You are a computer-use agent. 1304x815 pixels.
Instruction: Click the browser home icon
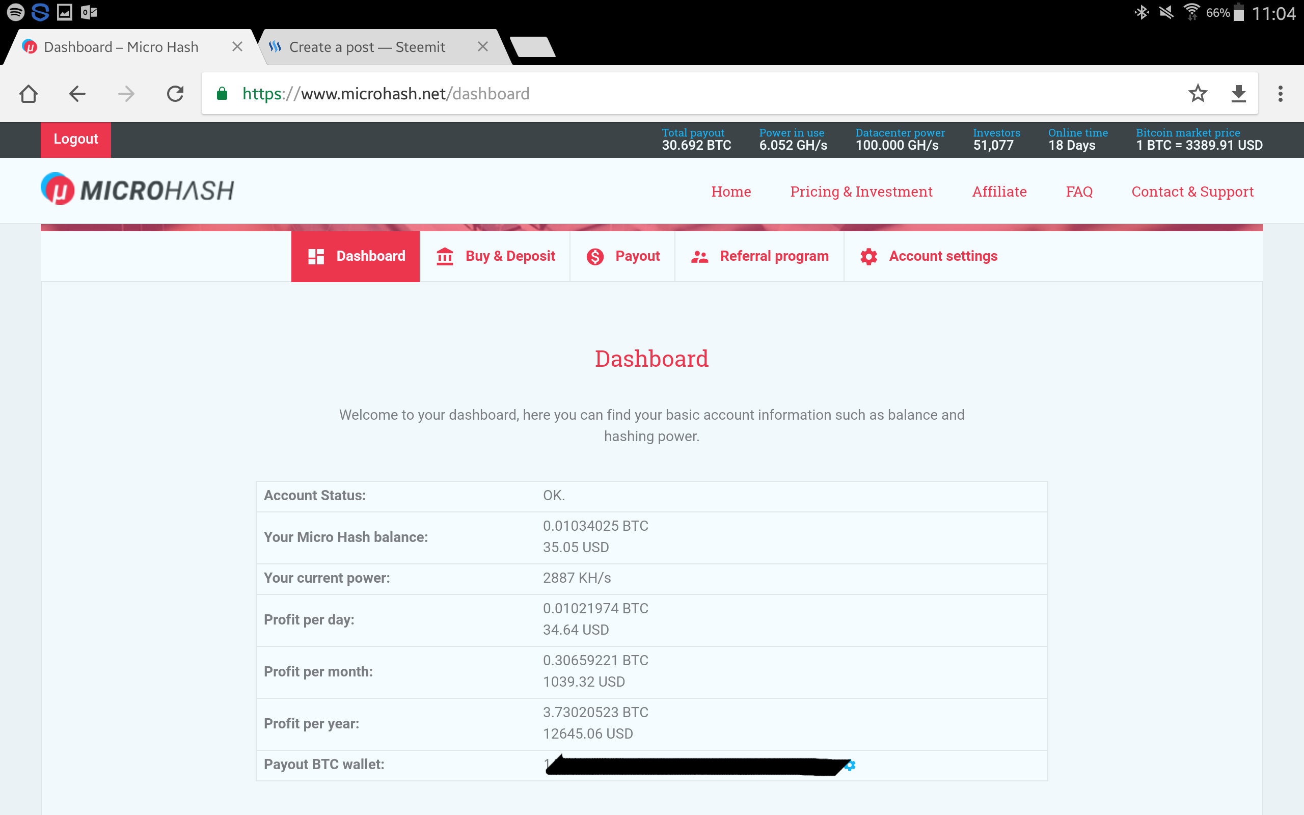click(28, 94)
